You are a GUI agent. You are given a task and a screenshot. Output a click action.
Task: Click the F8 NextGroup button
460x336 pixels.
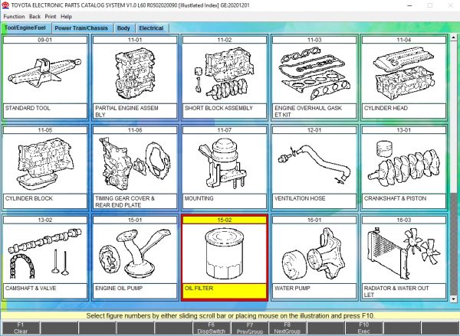pyautogui.click(x=287, y=328)
